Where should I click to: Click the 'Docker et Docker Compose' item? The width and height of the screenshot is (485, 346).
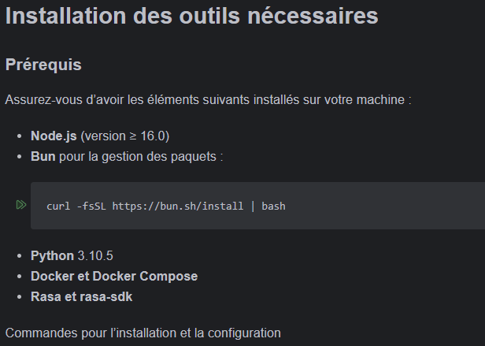(114, 276)
